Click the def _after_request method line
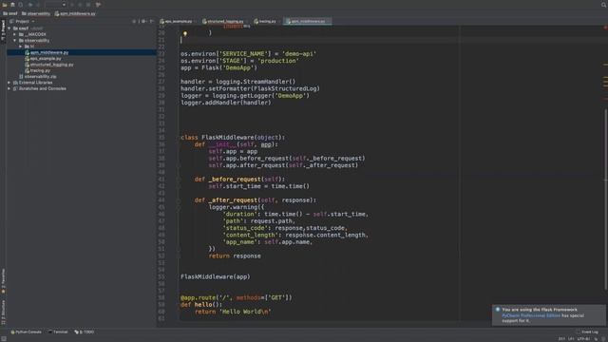The height and width of the screenshot is (342, 608). (x=256, y=200)
